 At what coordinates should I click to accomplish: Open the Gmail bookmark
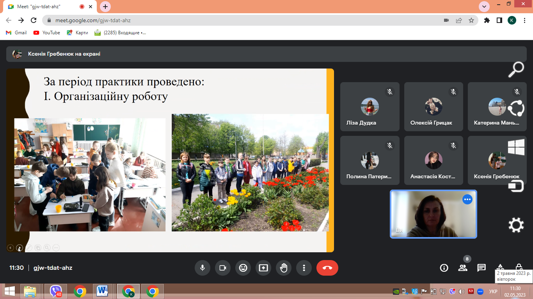[x=16, y=33]
